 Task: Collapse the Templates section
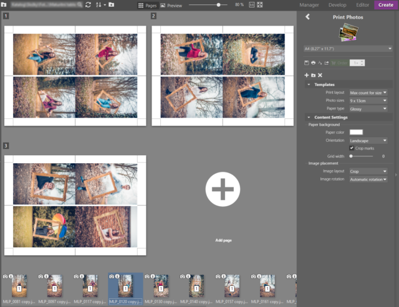(x=309, y=84)
